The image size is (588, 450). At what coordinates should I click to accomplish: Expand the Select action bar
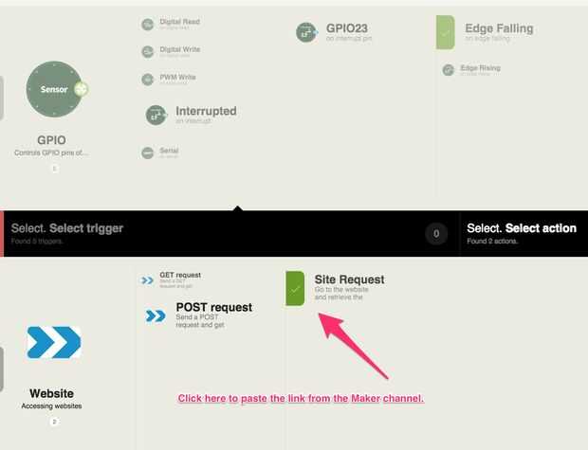point(524,233)
